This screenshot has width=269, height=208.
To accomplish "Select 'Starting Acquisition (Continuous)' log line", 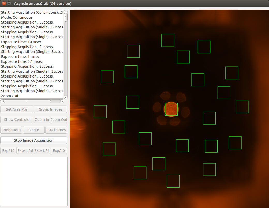I will (32, 12).
